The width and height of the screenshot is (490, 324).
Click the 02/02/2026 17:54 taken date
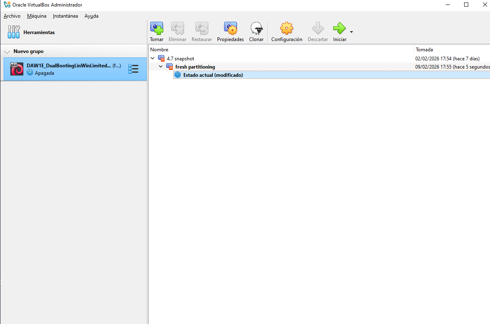pos(447,58)
